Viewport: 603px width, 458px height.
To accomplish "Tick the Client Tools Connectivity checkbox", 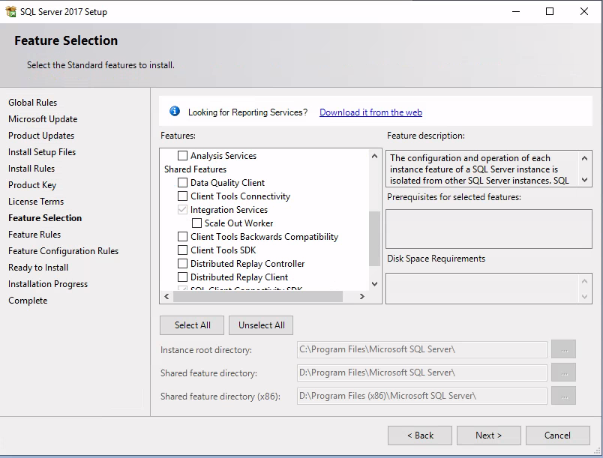I will coord(183,196).
